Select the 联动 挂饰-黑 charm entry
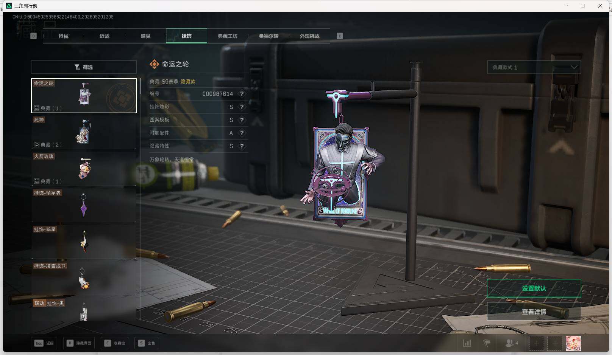 point(84,310)
